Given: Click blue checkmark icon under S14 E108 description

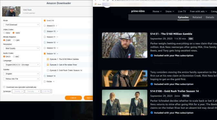Looking at the screenshot, I should click(152, 113).
